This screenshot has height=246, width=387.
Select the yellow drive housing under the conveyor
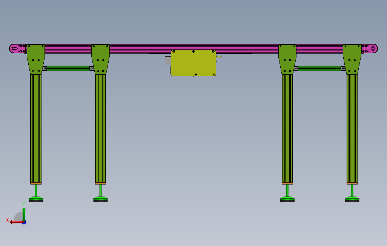pos(193,63)
